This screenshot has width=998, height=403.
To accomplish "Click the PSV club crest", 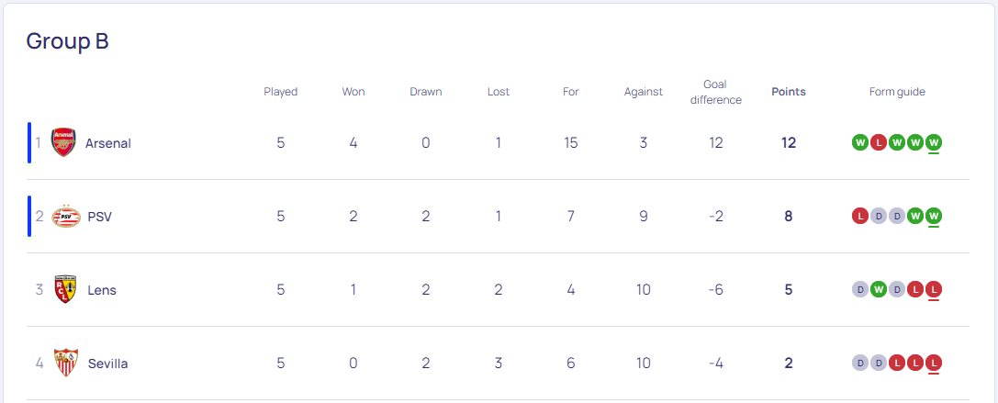I will [x=66, y=217].
